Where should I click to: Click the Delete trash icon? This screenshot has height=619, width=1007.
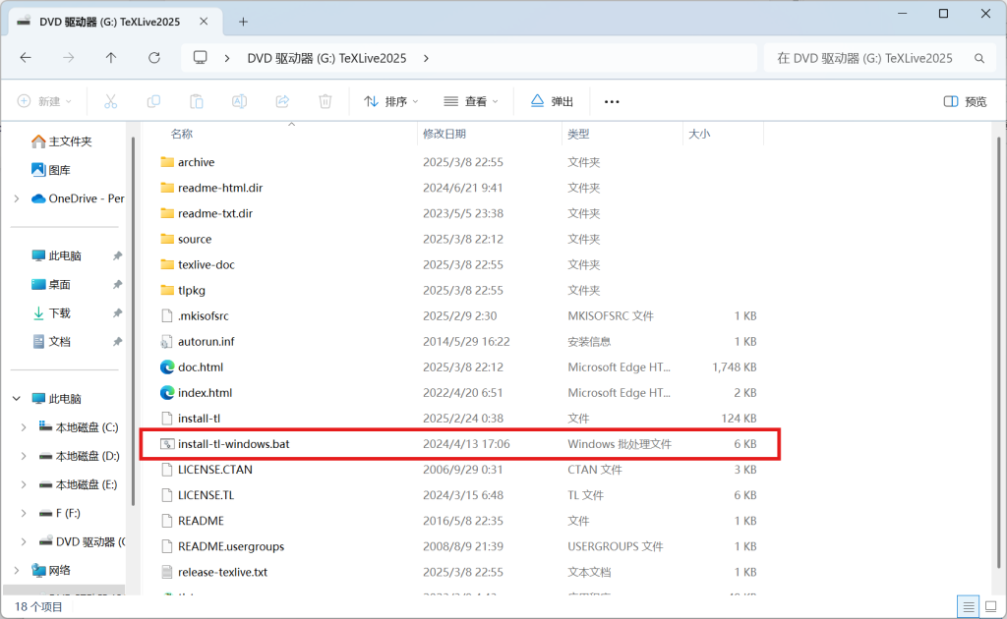[x=326, y=101]
